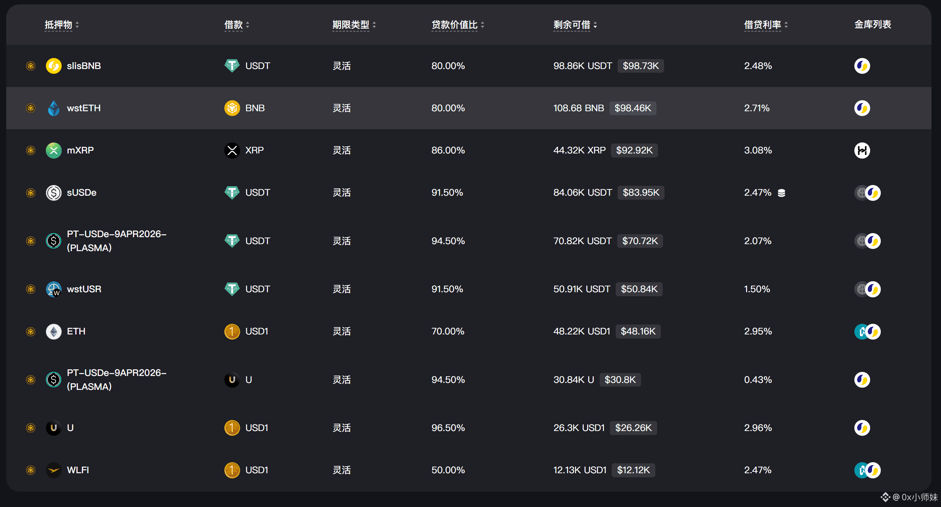Click the vault icon in mXRP row
Image resolution: width=941 pixels, height=507 pixels.
(x=862, y=151)
